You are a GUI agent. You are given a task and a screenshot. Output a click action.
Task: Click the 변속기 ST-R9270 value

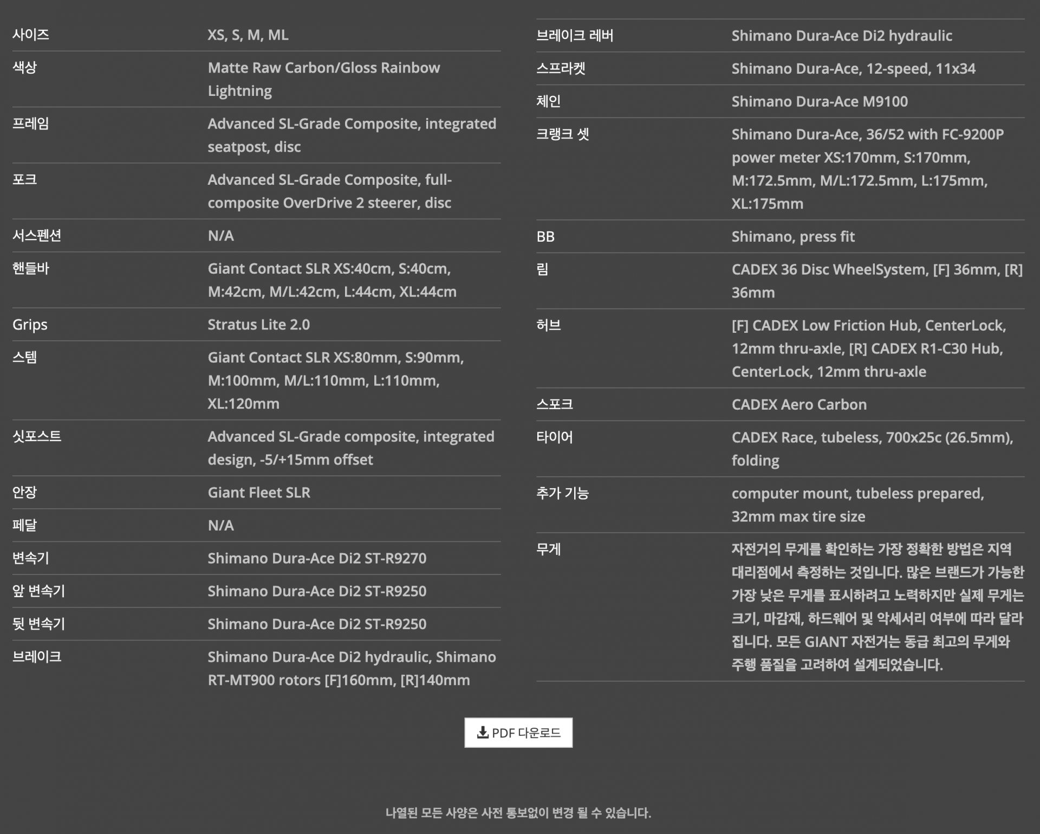[x=317, y=558]
